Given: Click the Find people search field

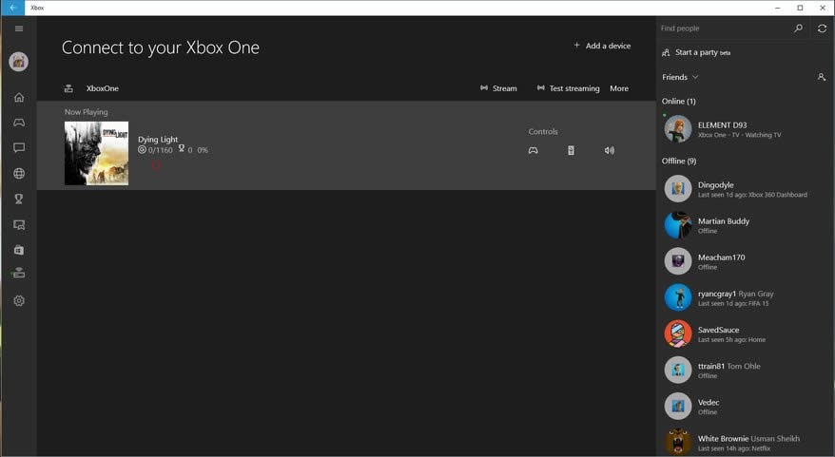Looking at the screenshot, I should pyautogui.click(x=723, y=29).
